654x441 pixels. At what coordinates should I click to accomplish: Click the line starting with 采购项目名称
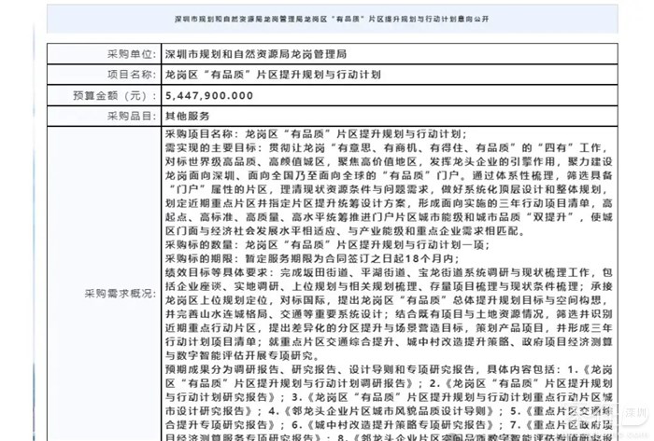pyautogui.click(x=320, y=135)
